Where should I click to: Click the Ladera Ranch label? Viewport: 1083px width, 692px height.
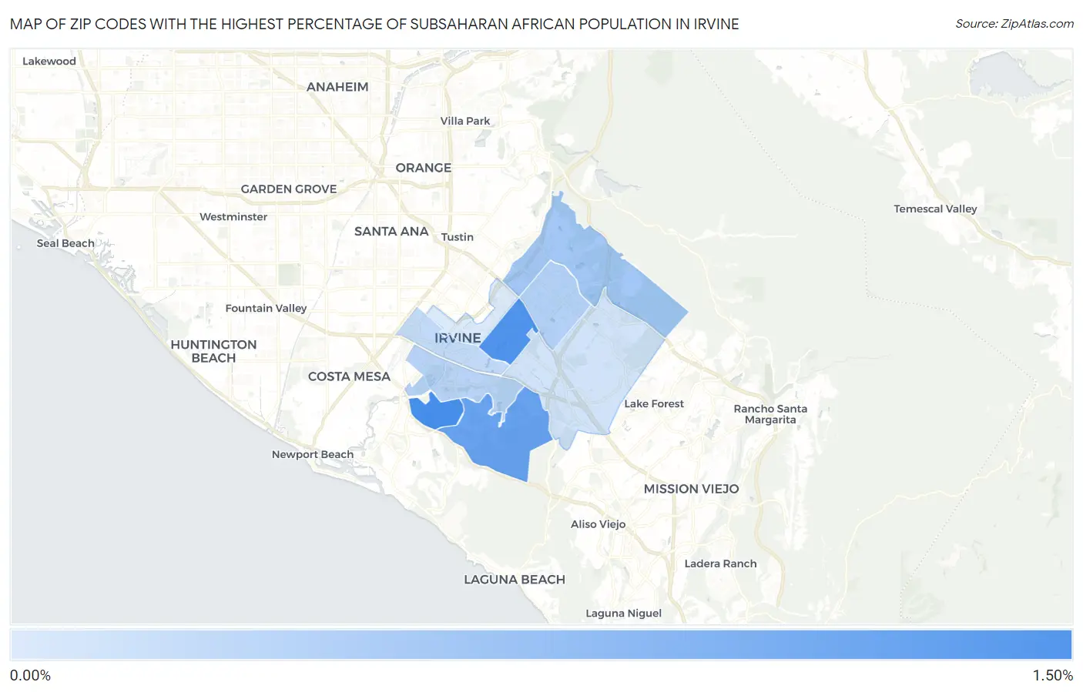(x=721, y=563)
